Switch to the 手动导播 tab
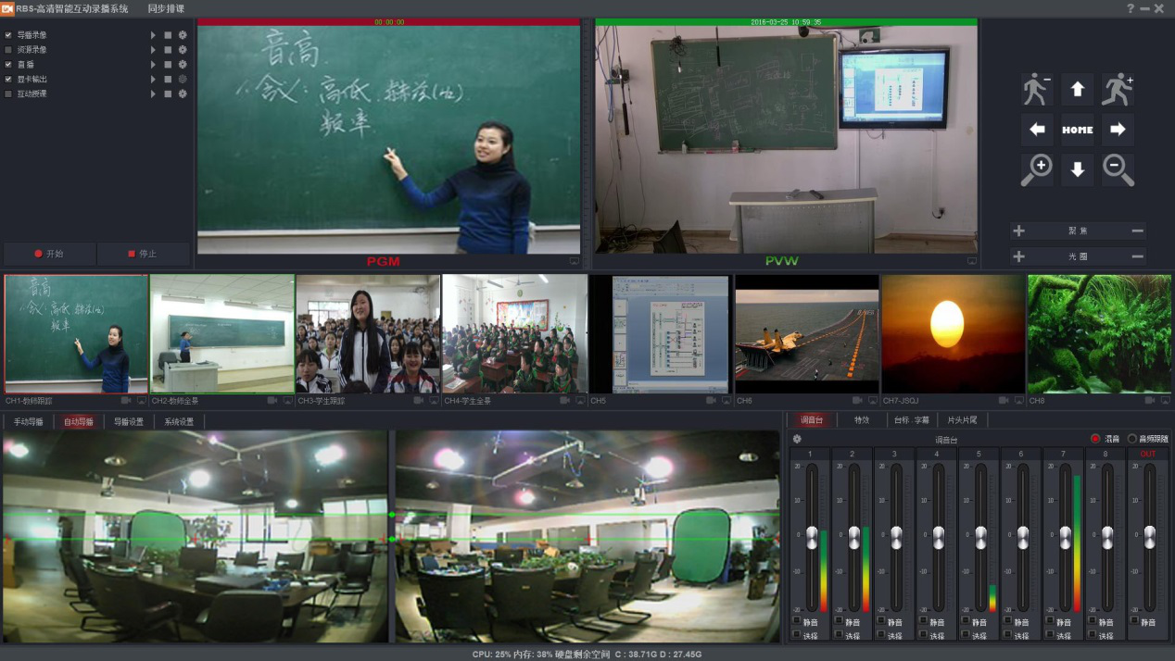 tap(28, 421)
